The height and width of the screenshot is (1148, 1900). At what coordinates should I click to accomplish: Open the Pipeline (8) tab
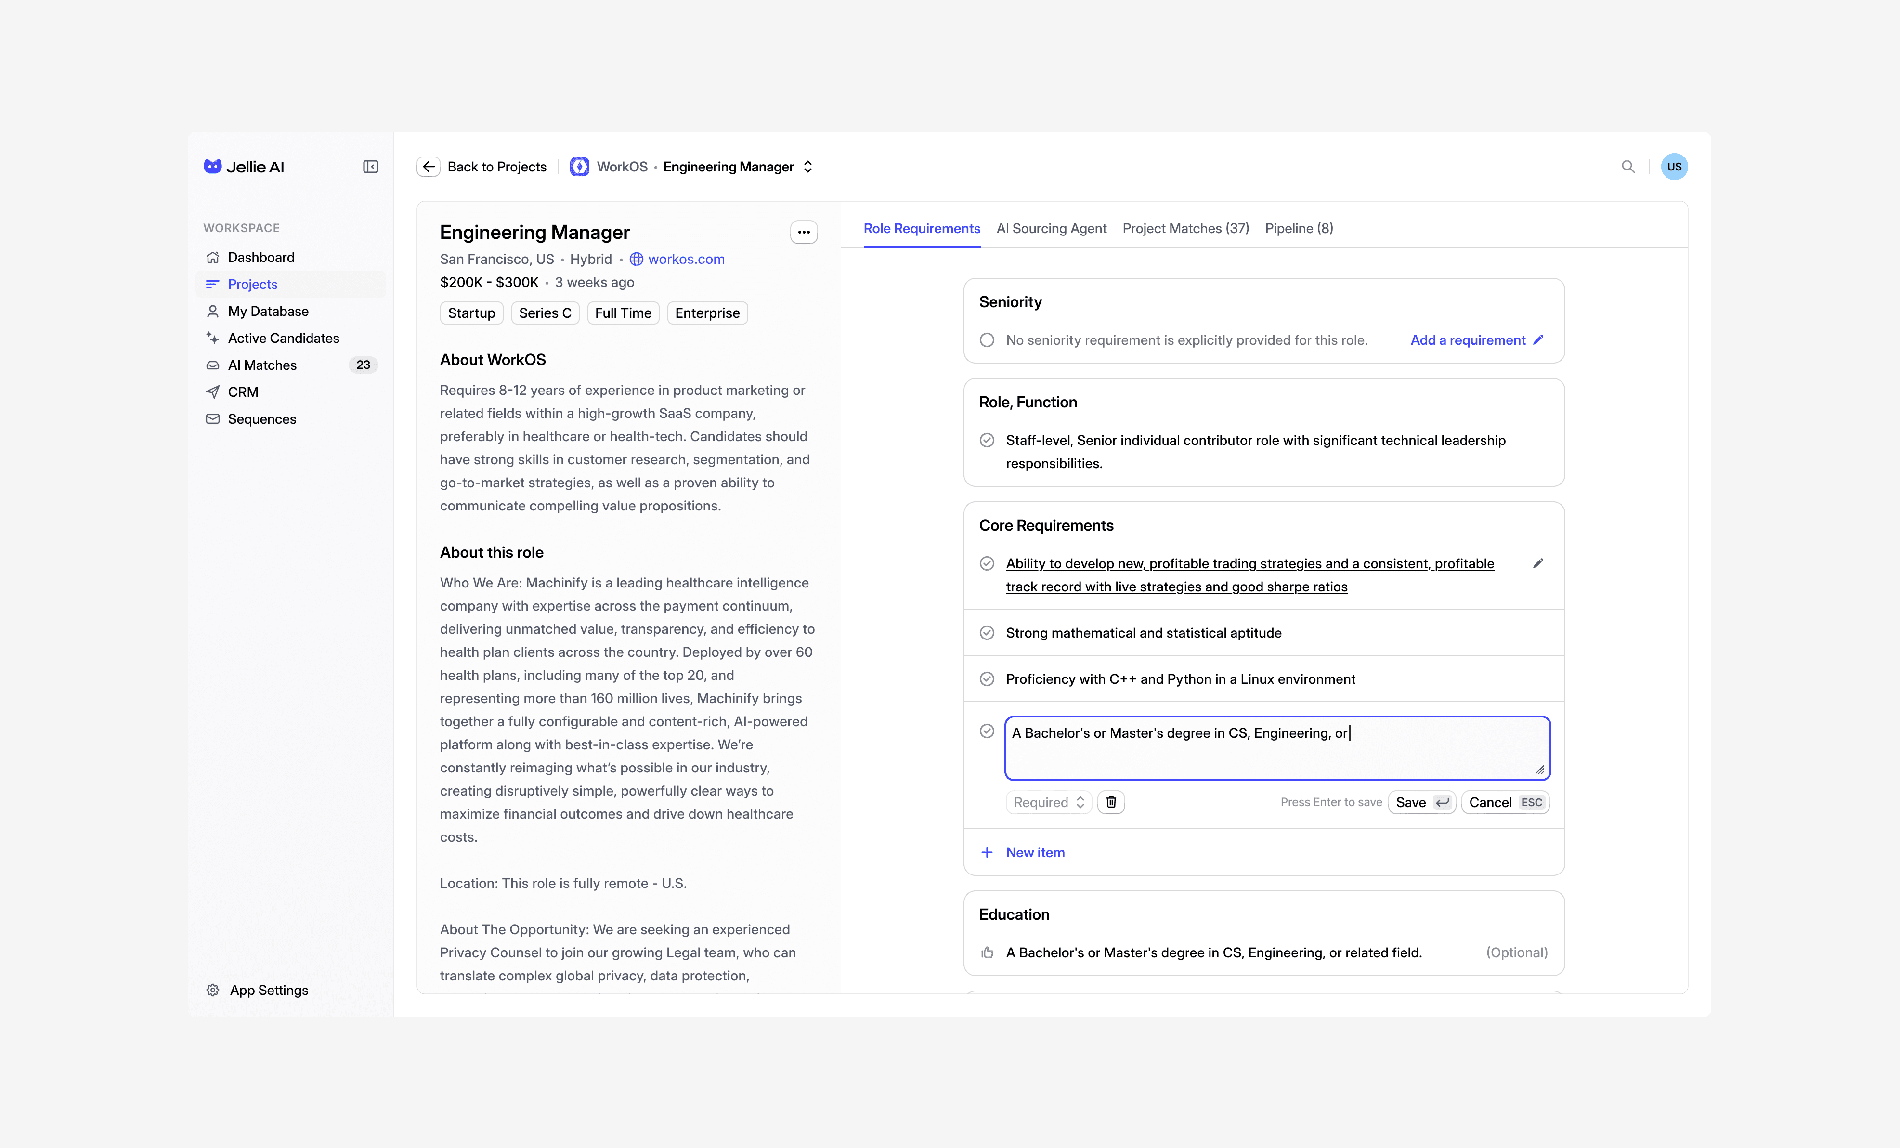[1299, 228]
